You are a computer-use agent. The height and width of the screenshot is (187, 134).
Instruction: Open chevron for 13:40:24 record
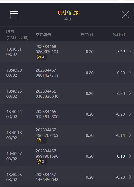pyautogui.click(x=130, y=114)
